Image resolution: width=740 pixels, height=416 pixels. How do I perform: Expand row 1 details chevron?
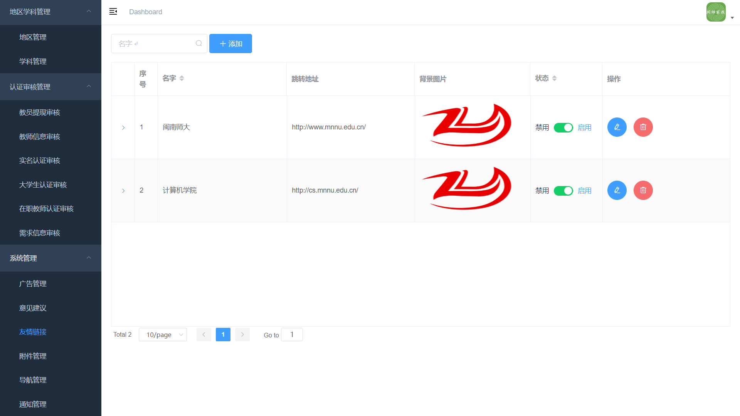123,127
